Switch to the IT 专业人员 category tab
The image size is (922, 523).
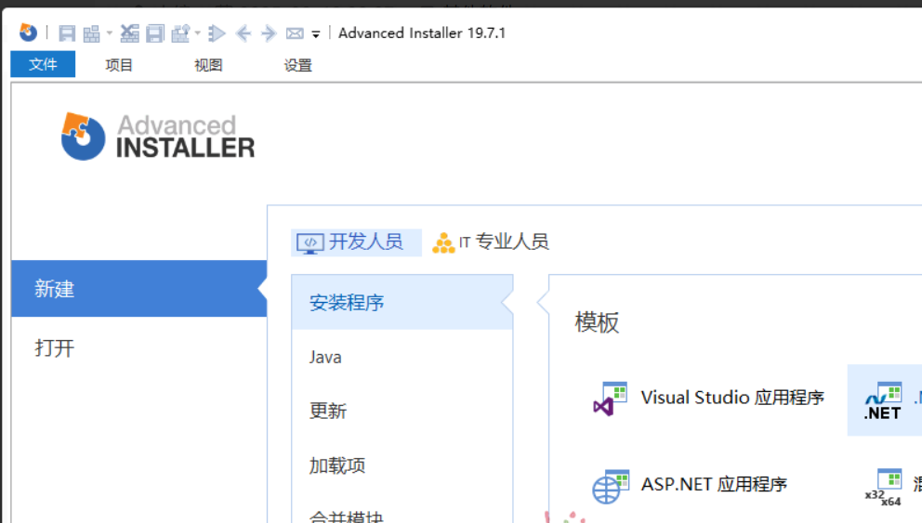point(491,242)
